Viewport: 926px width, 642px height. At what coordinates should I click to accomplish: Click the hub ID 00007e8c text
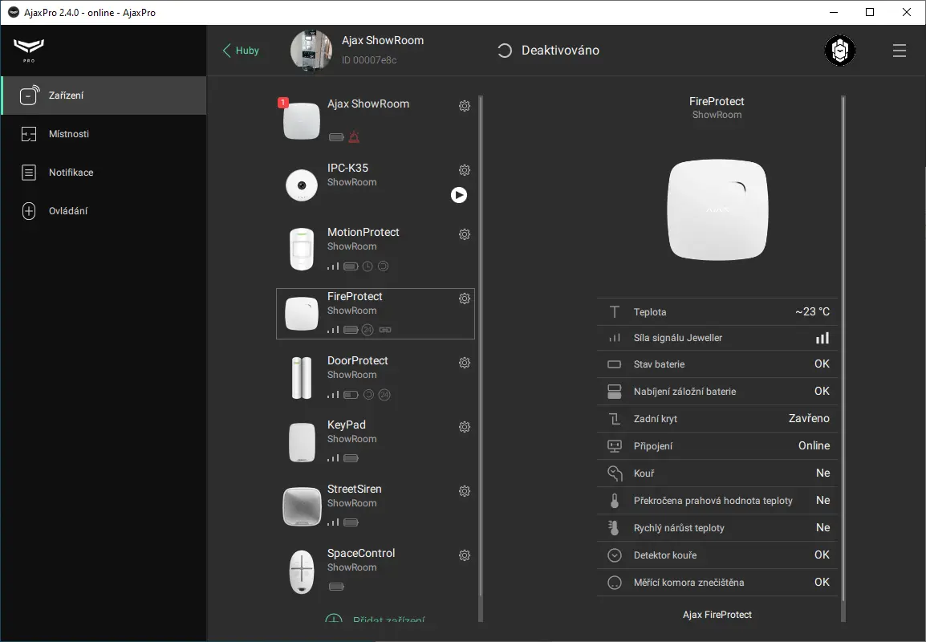369,60
